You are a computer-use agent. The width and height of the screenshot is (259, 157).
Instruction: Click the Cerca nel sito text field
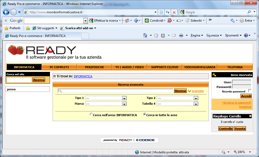pyautogui.click(x=19, y=80)
